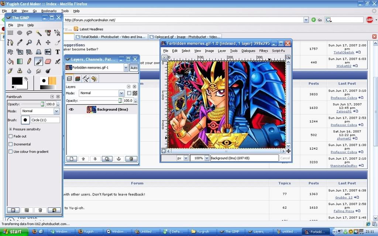Open the Filters menu in image window

click(x=264, y=51)
